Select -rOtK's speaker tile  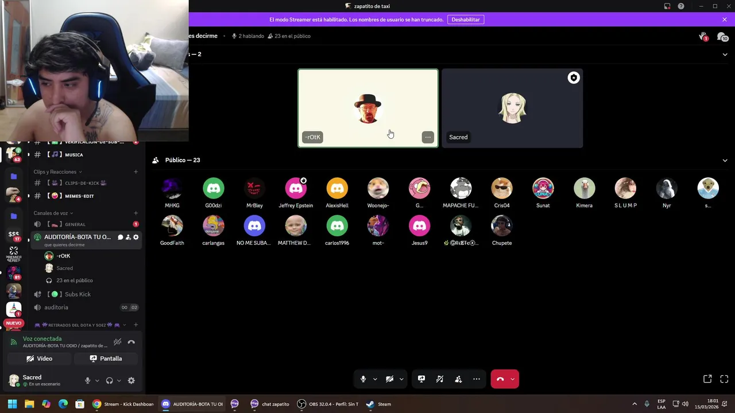tap(368, 108)
